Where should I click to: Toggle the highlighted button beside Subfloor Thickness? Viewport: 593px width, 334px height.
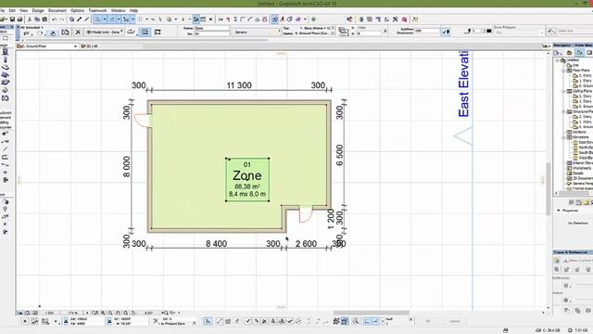pos(447,32)
